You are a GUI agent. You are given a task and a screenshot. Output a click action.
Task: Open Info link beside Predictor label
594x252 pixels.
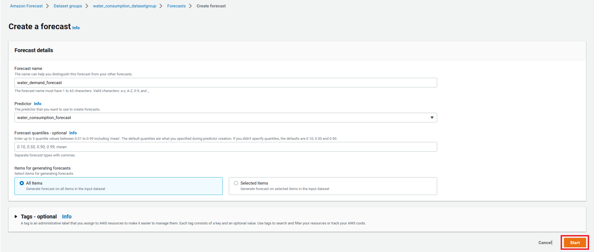point(38,104)
